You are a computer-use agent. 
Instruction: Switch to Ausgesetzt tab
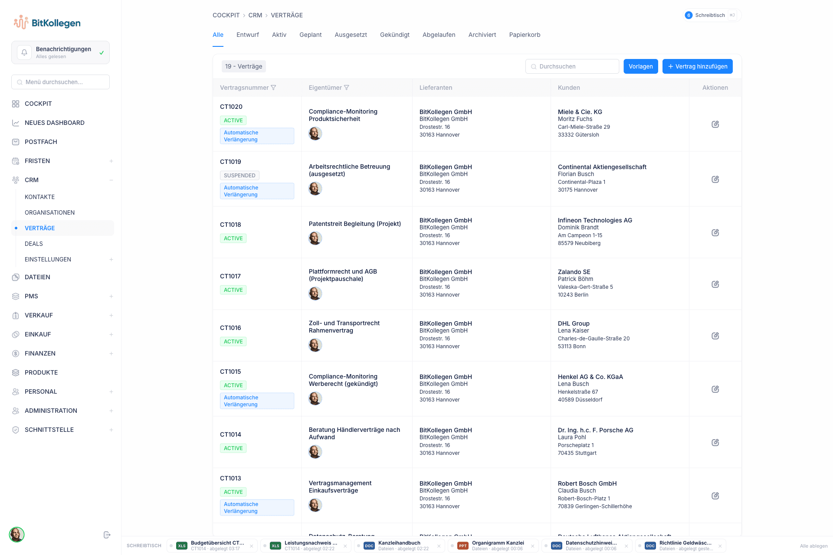pos(351,35)
